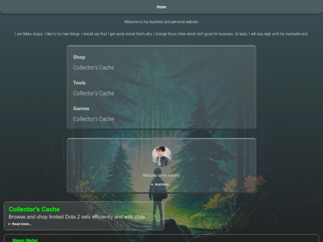Image resolution: width=323 pixels, height=242 pixels.
Task: Expand Read more in Collector's Cache card
Action: 20,224
